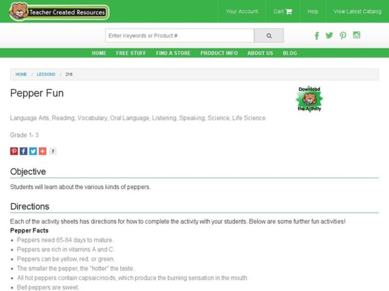Share the lesson on Facebook

tap(23, 151)
